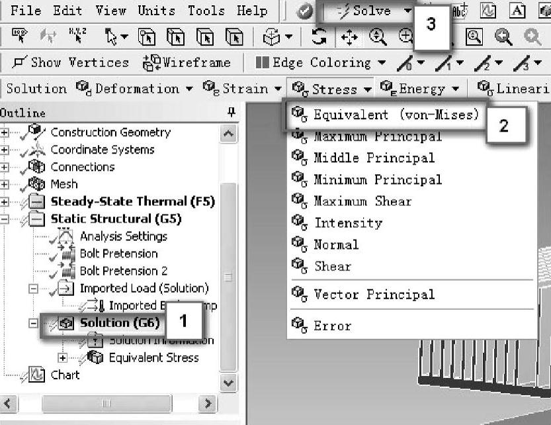Click the Rotate view icon

click(319, 37)
